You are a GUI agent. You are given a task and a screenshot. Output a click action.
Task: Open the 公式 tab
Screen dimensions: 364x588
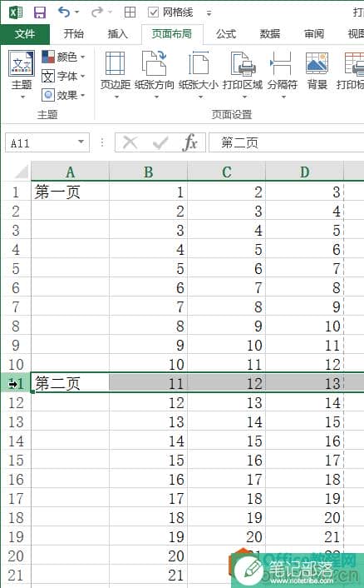226,34
